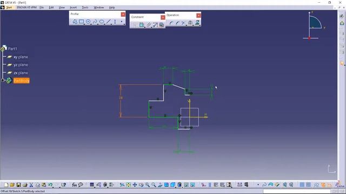Screen dimensions: 346x194
Task: Open the Mirror tool flyout arrow
Action: point(193,25)
